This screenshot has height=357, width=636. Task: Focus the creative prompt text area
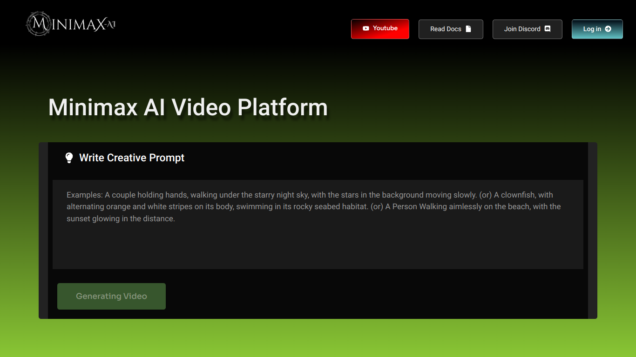pos(318,225)
